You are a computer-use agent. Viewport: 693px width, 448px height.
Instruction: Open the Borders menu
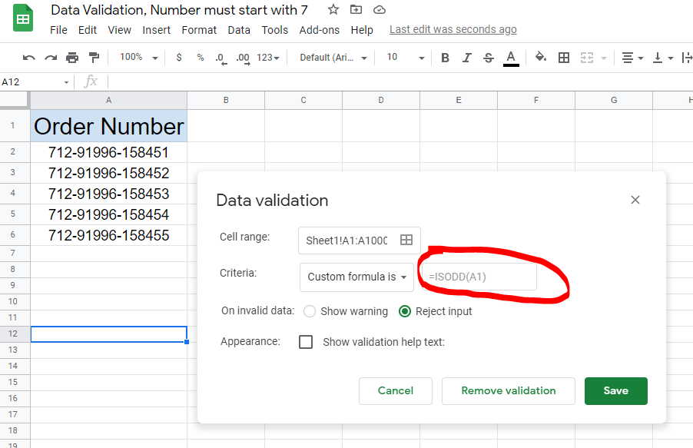(564, 57)
